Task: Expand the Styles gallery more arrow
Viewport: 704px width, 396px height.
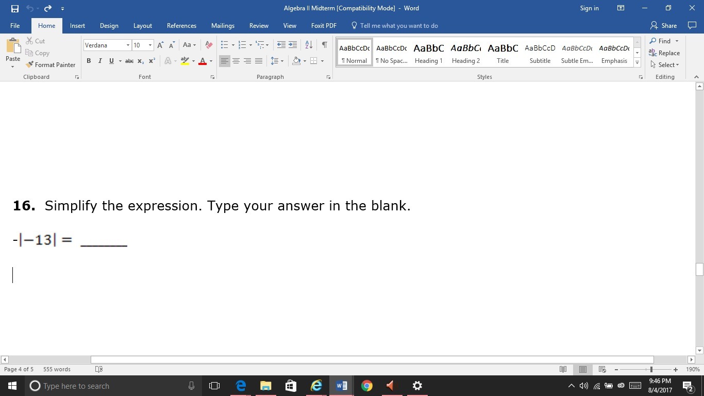Action: tap(638, 62)
